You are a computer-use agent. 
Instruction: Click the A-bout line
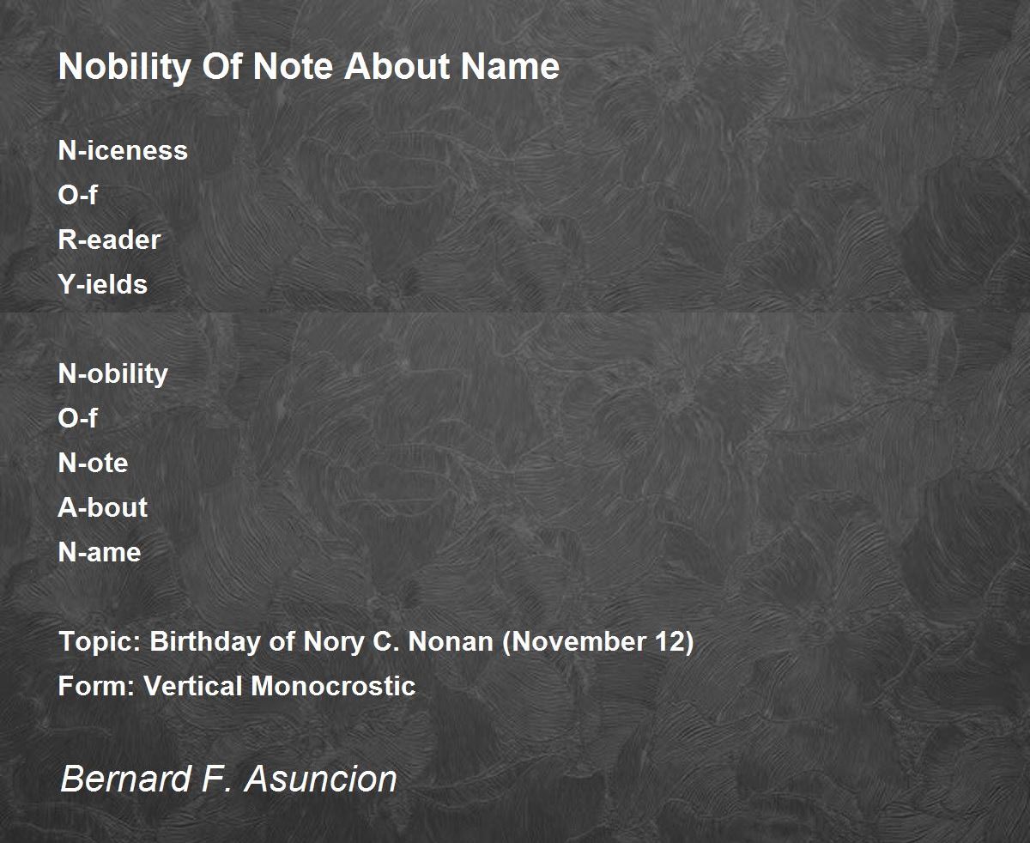[x=103, y=507]
